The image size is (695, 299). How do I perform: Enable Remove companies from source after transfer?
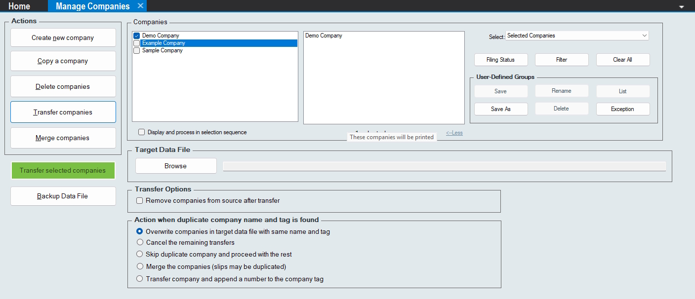[x=140, y=201]
